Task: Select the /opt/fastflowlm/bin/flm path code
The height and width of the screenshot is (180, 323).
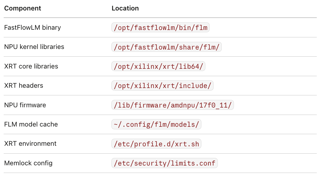Action: pyautogui.click(x=160, y=27)
